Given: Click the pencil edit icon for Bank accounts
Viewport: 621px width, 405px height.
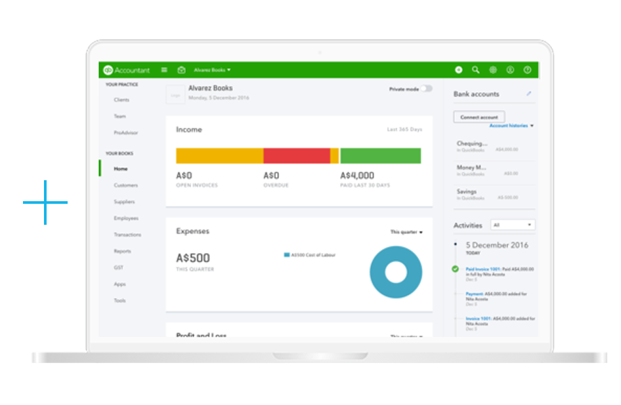Looking at the screenshot, I should tap(528, 94).
